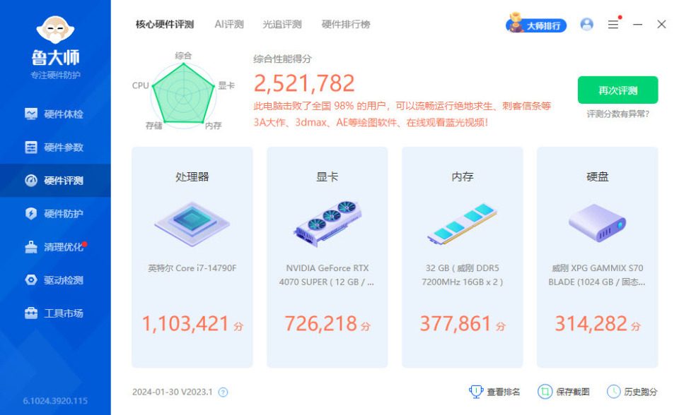The image size is (679, 415).
Task: Switch to the AI评测 tab
Action: click(x=228, y=23)
